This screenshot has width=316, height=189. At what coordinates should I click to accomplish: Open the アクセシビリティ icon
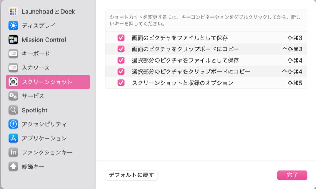[13, 124]
